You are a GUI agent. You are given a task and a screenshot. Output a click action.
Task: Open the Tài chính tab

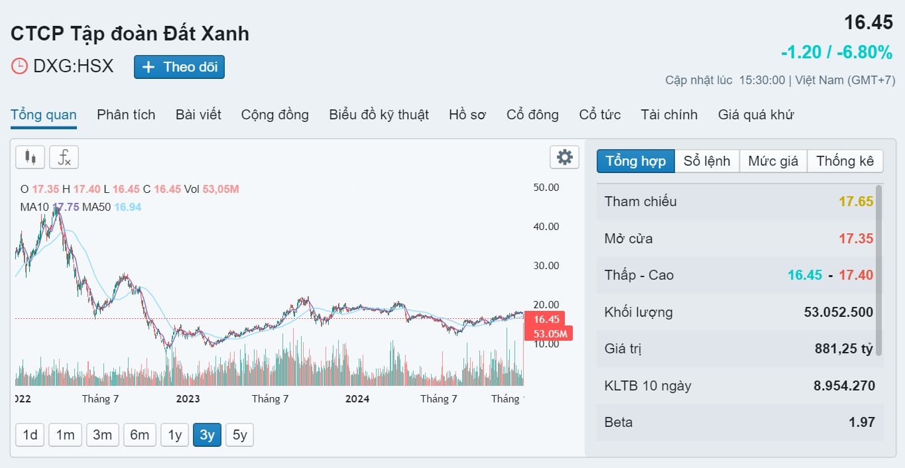coord(669,115)
